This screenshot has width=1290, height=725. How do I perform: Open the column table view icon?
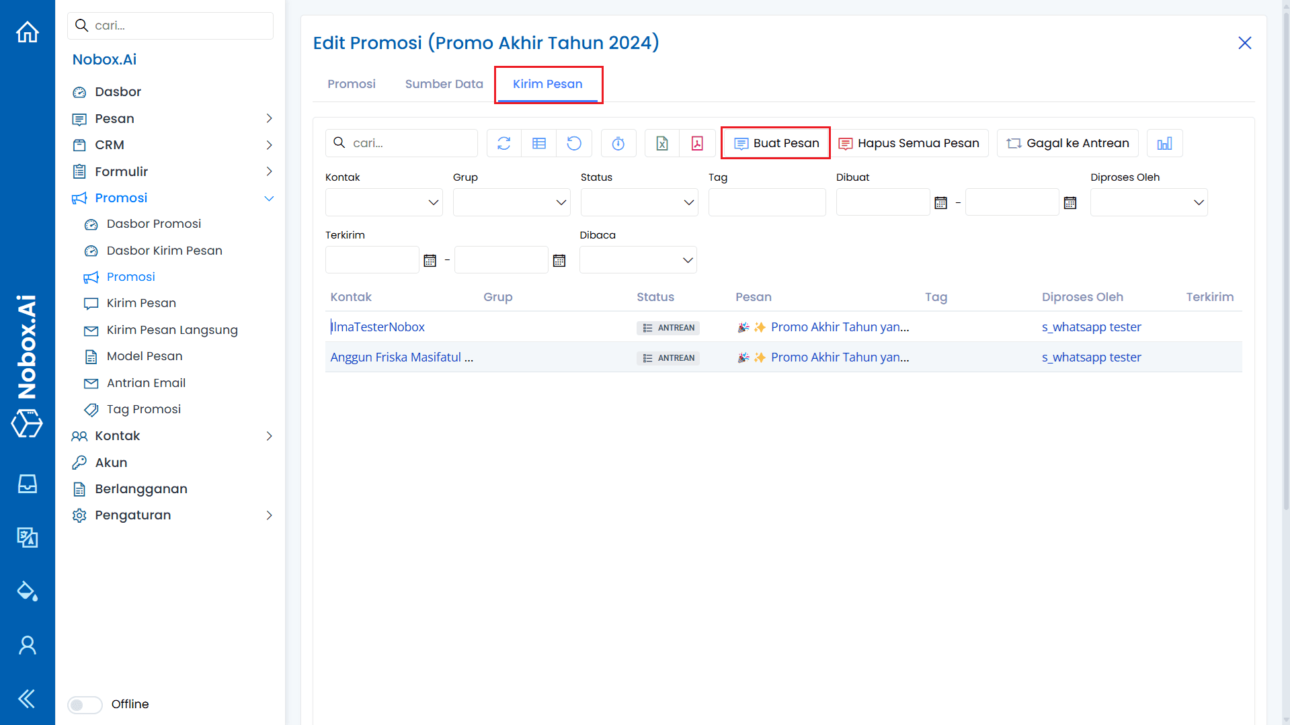point(538,143)
